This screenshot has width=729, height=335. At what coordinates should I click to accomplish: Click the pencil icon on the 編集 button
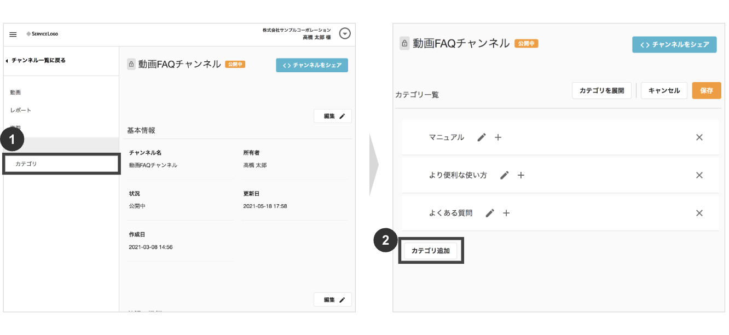coord(340,115)
